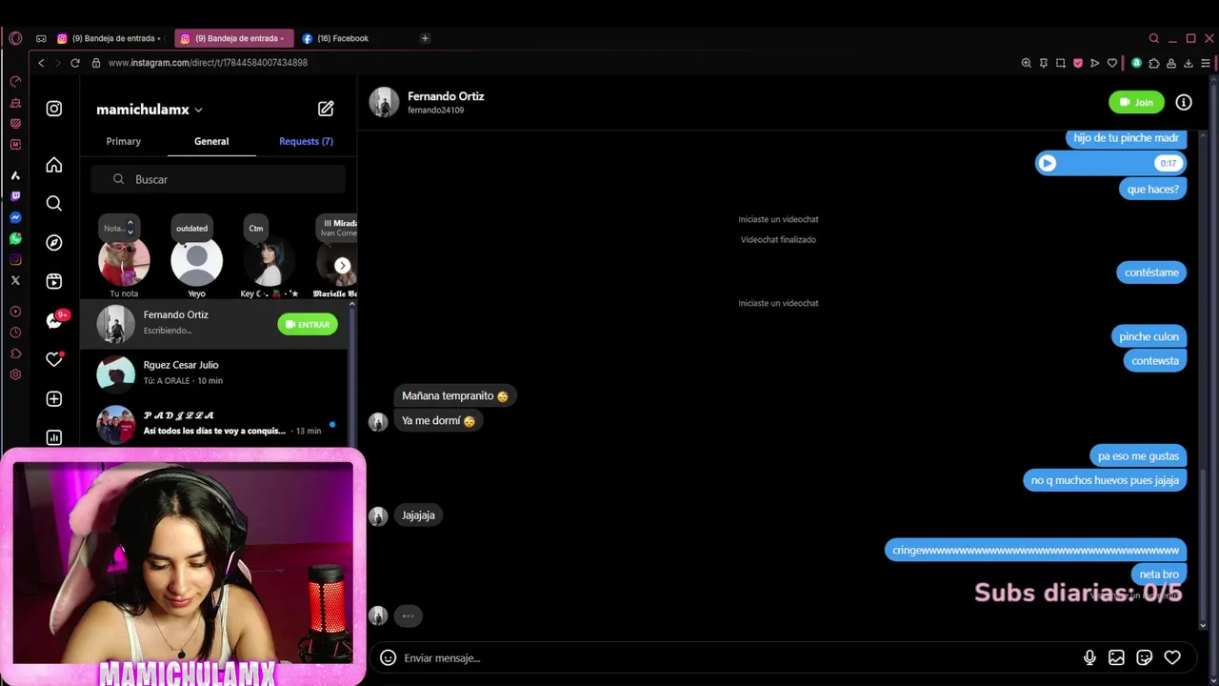Image resolution: width=1219 pixels, height=686 pixels.
Task: Open Opera easy setup sliders icon
Action: (1206, 63)
